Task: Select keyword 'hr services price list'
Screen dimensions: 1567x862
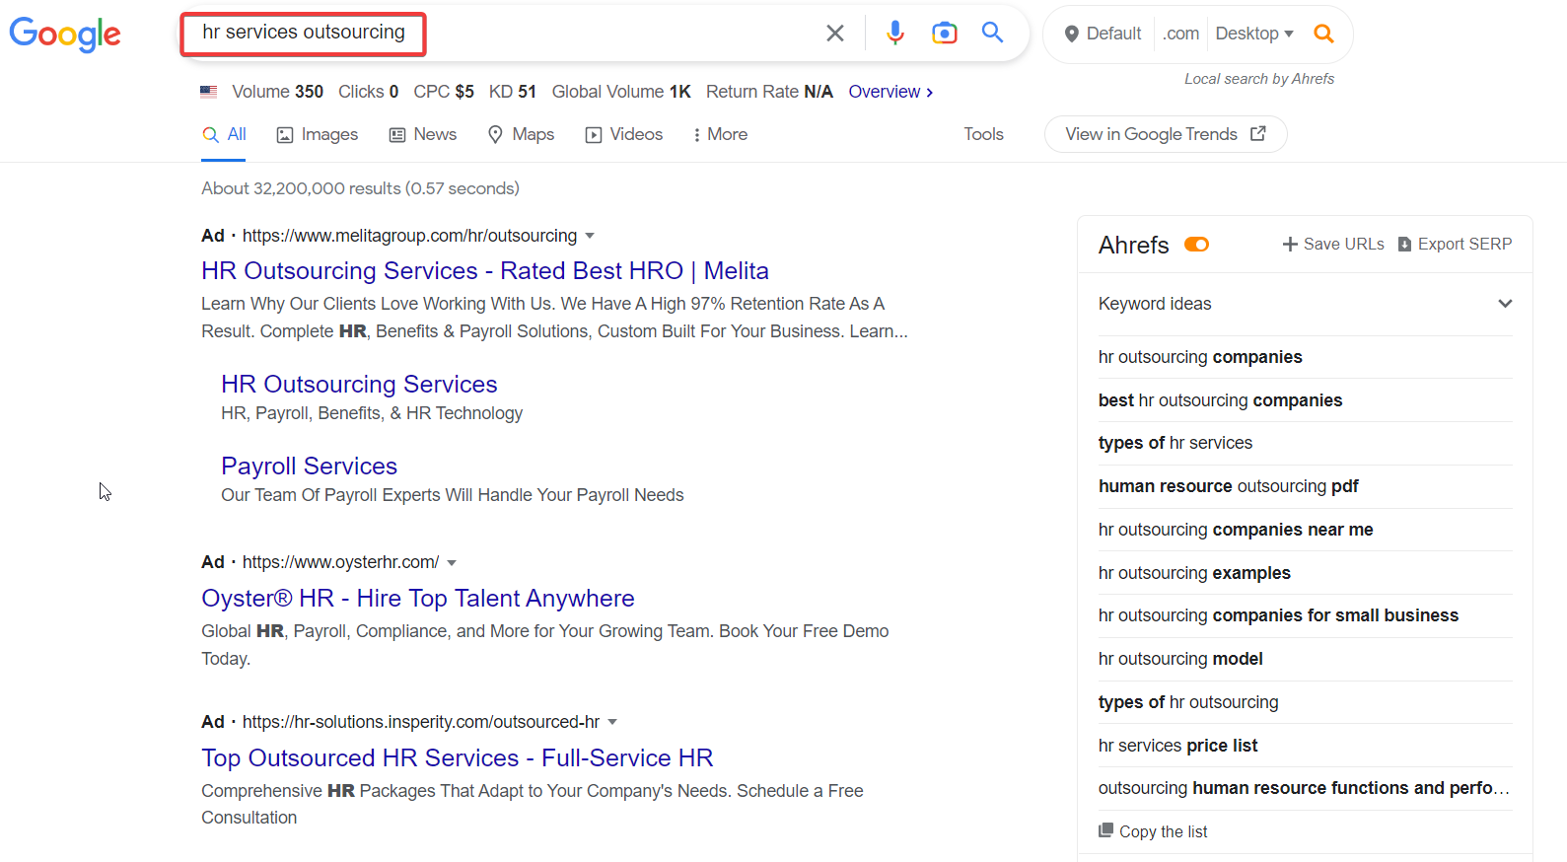Action: 1177,746
